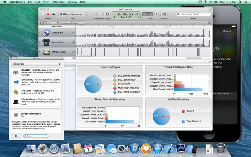Click the Page Cache Hit blue legend swatch
This screenshot has width=251, height=157.
click(184, 121)
